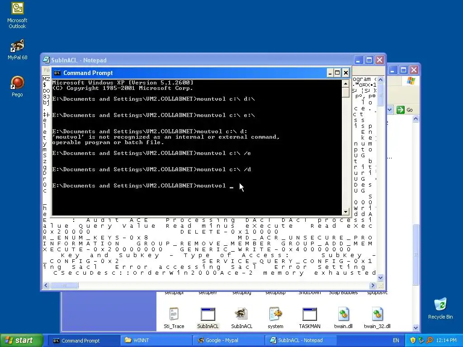Select the system file in WINNT folder
Viewport: 463px width, 347px height.
coord(275,318)
